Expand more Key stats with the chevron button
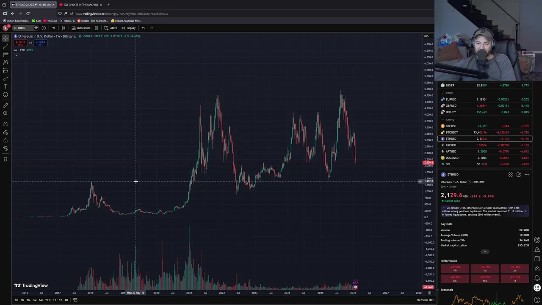Image resolution: width=542 pixels, height=305 pixels. click(x=485, y=252)
